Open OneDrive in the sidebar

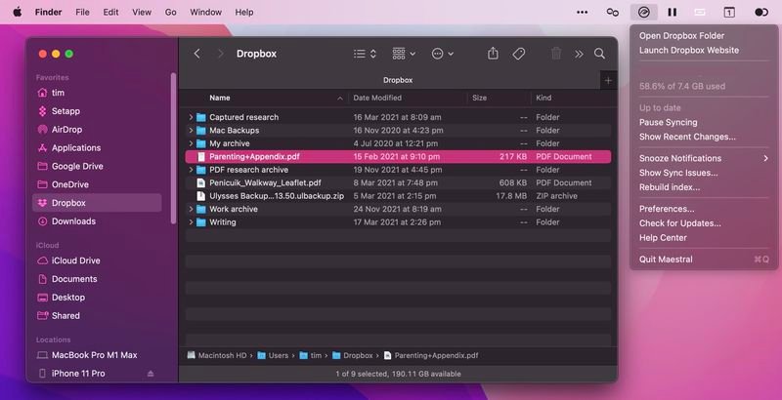tap(97, 184)
